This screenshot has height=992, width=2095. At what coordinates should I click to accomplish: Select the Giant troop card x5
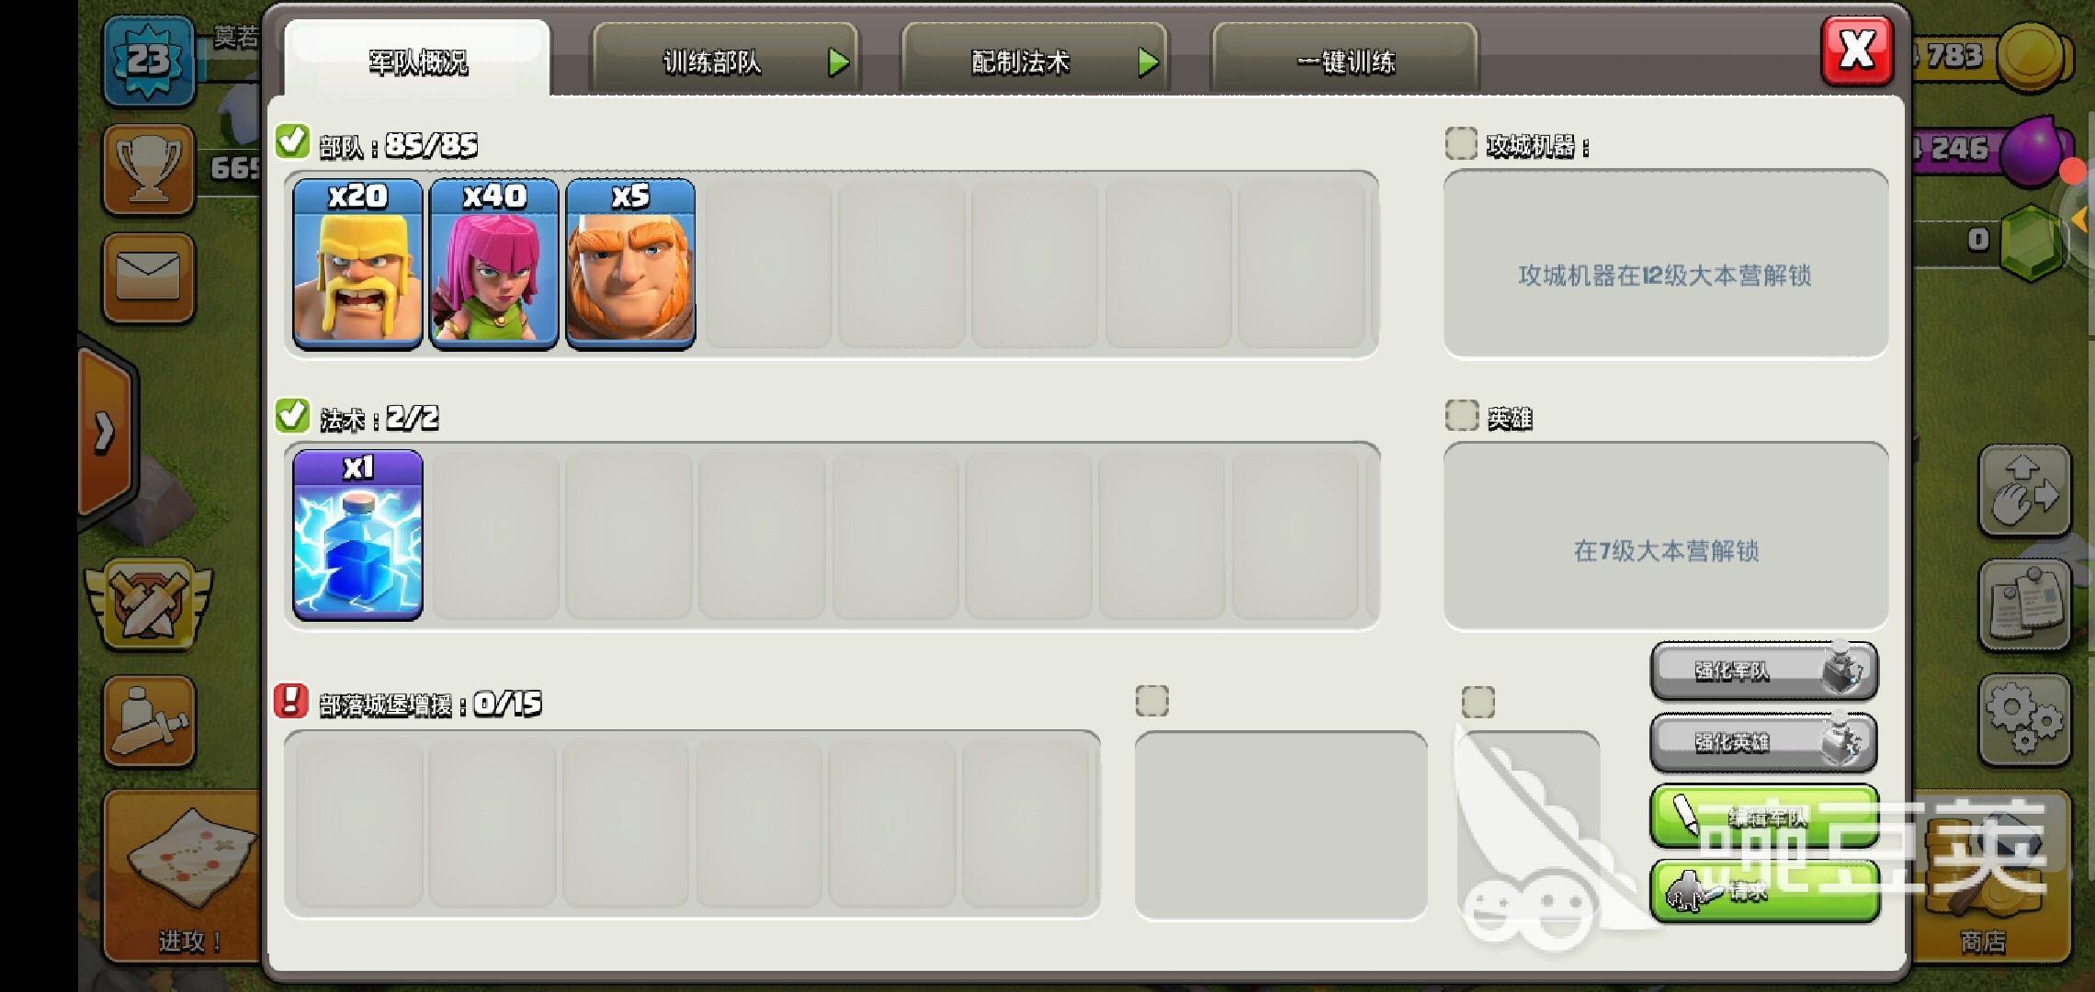click(630, 265)
